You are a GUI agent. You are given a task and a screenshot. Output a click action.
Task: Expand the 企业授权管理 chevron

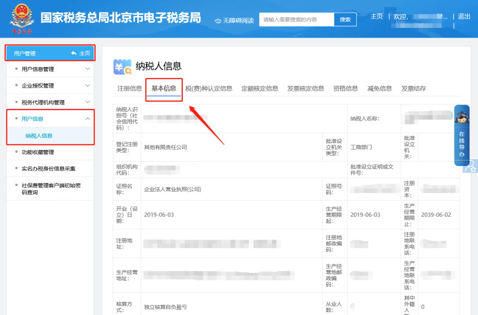tap(88, 85)
